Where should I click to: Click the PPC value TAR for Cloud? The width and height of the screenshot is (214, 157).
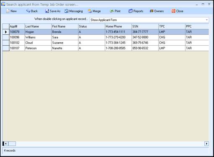(x=197, y=43)
